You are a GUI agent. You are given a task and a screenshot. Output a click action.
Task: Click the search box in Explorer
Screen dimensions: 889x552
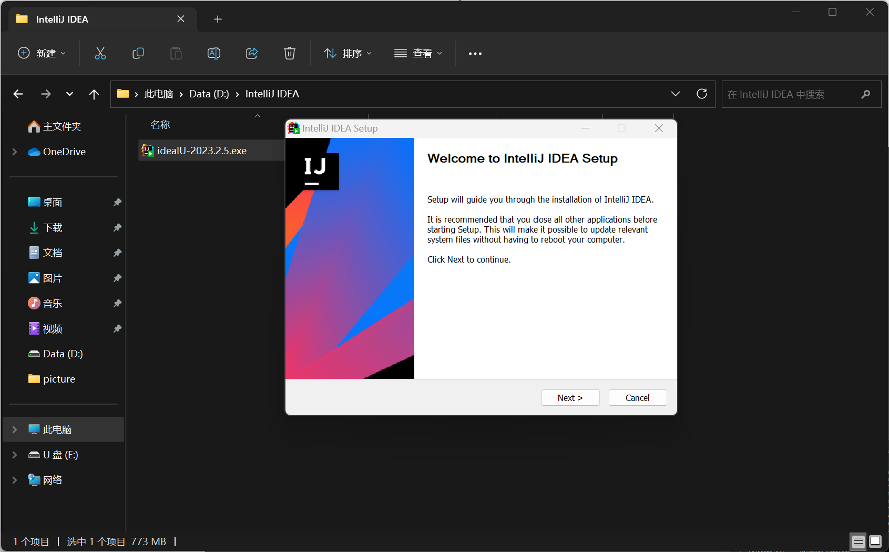point(801,94)
